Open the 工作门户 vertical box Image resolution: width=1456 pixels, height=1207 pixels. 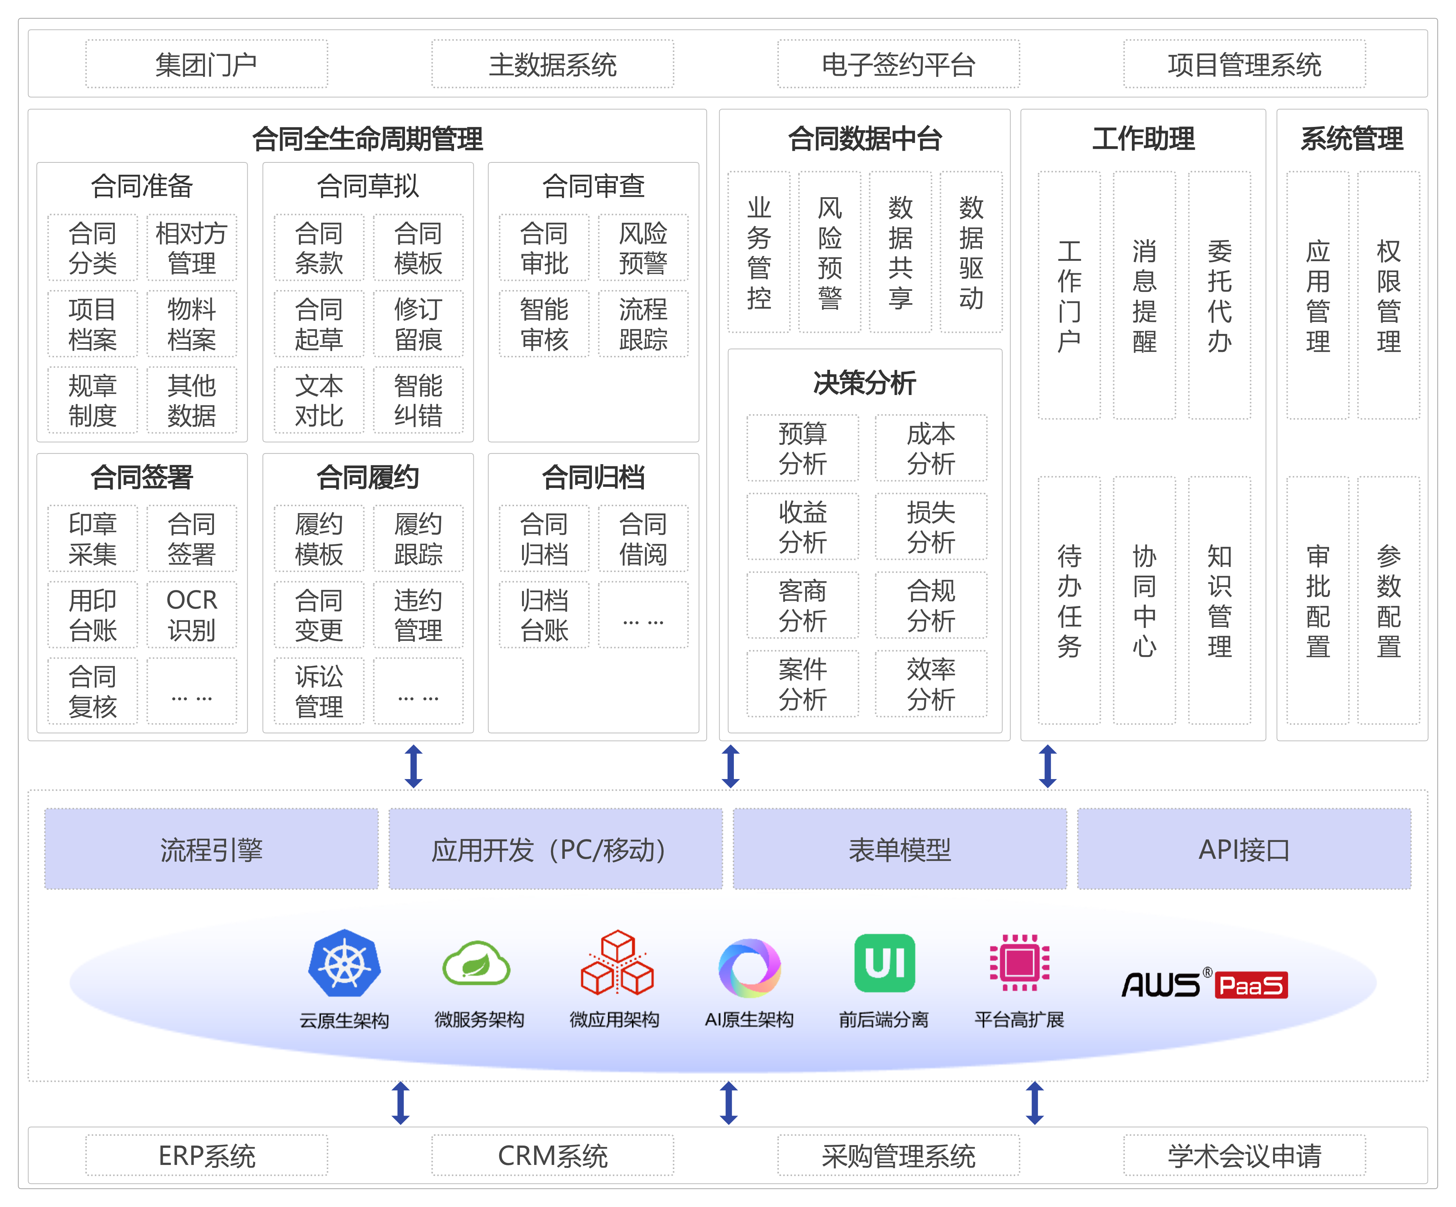1069,295
